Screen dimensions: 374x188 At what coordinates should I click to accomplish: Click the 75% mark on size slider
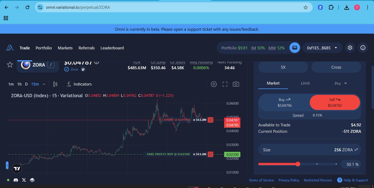pyautogui.click(x=317, y=164)
